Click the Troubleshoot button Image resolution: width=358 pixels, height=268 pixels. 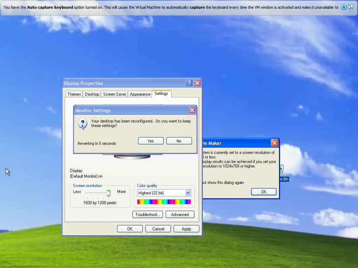[148, 215]
